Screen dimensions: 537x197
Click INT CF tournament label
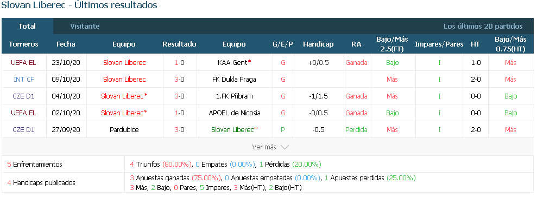24,79
